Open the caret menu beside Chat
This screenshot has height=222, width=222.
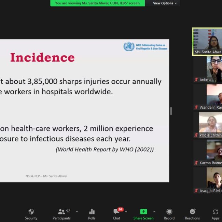tap(126, 212)
